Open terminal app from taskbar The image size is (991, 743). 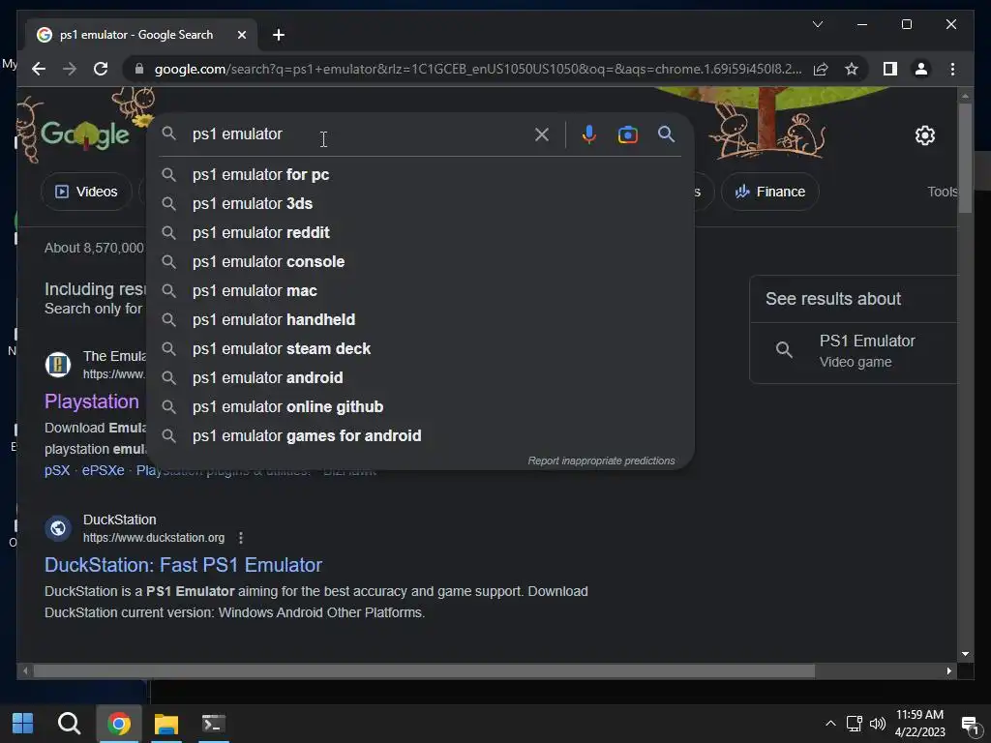click(214, 724)
